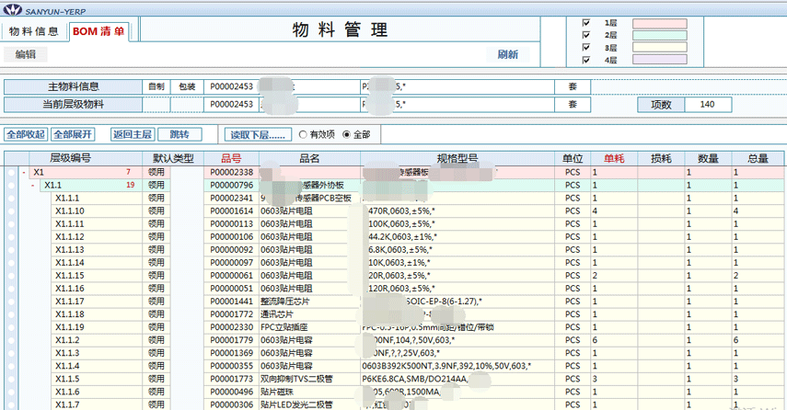
Task: Toggle the 1层 checkbox
Action: pos(586,22)
